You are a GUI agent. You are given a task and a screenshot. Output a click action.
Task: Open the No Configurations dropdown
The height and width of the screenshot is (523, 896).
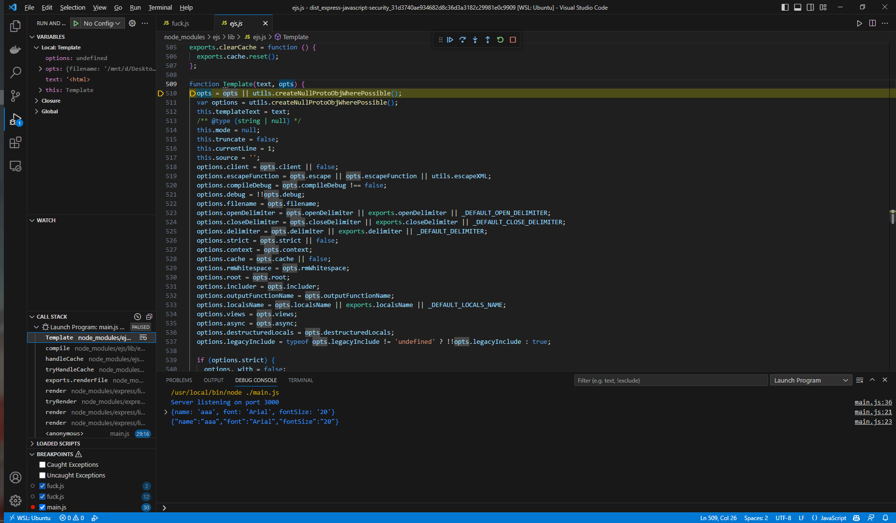(103, 23)
